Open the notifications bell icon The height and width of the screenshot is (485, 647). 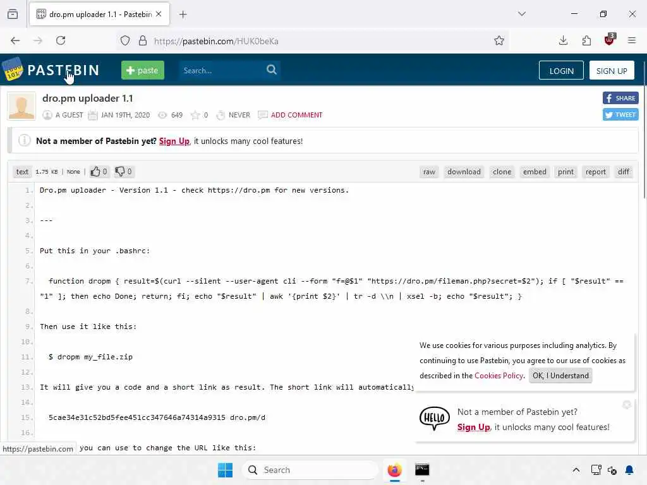tap(629, 470)
